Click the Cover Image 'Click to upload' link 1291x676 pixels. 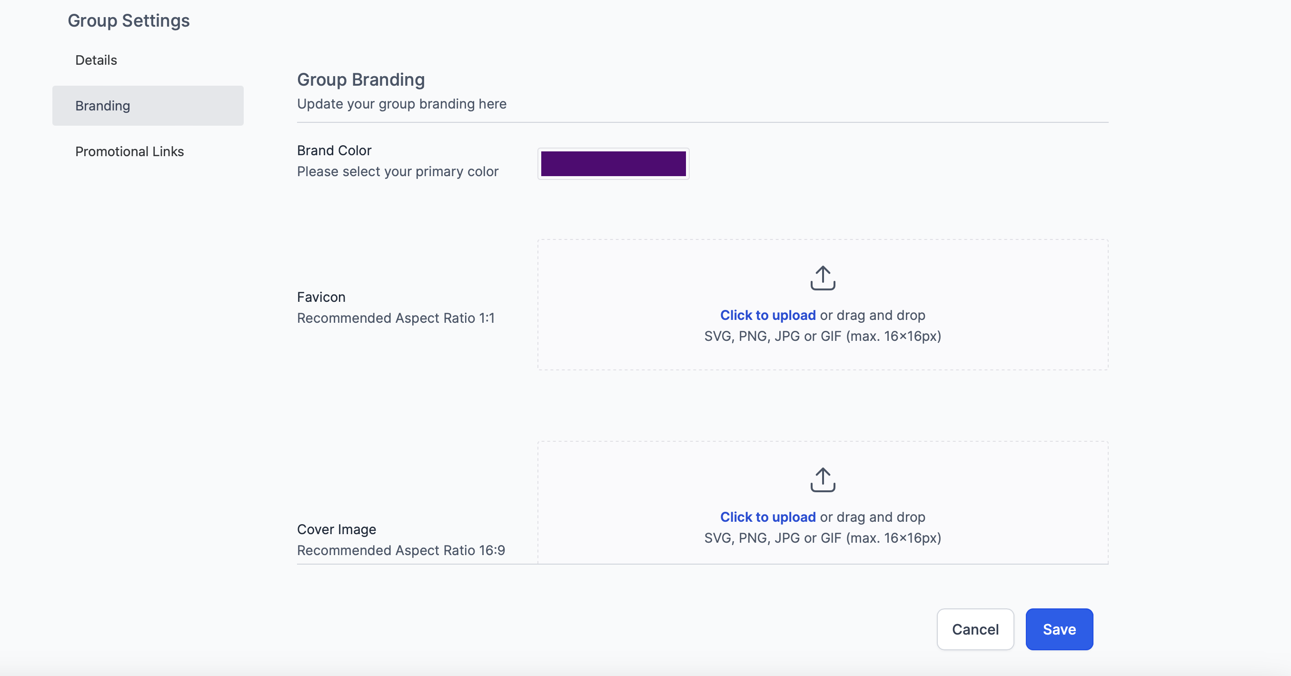click(767, 517)
